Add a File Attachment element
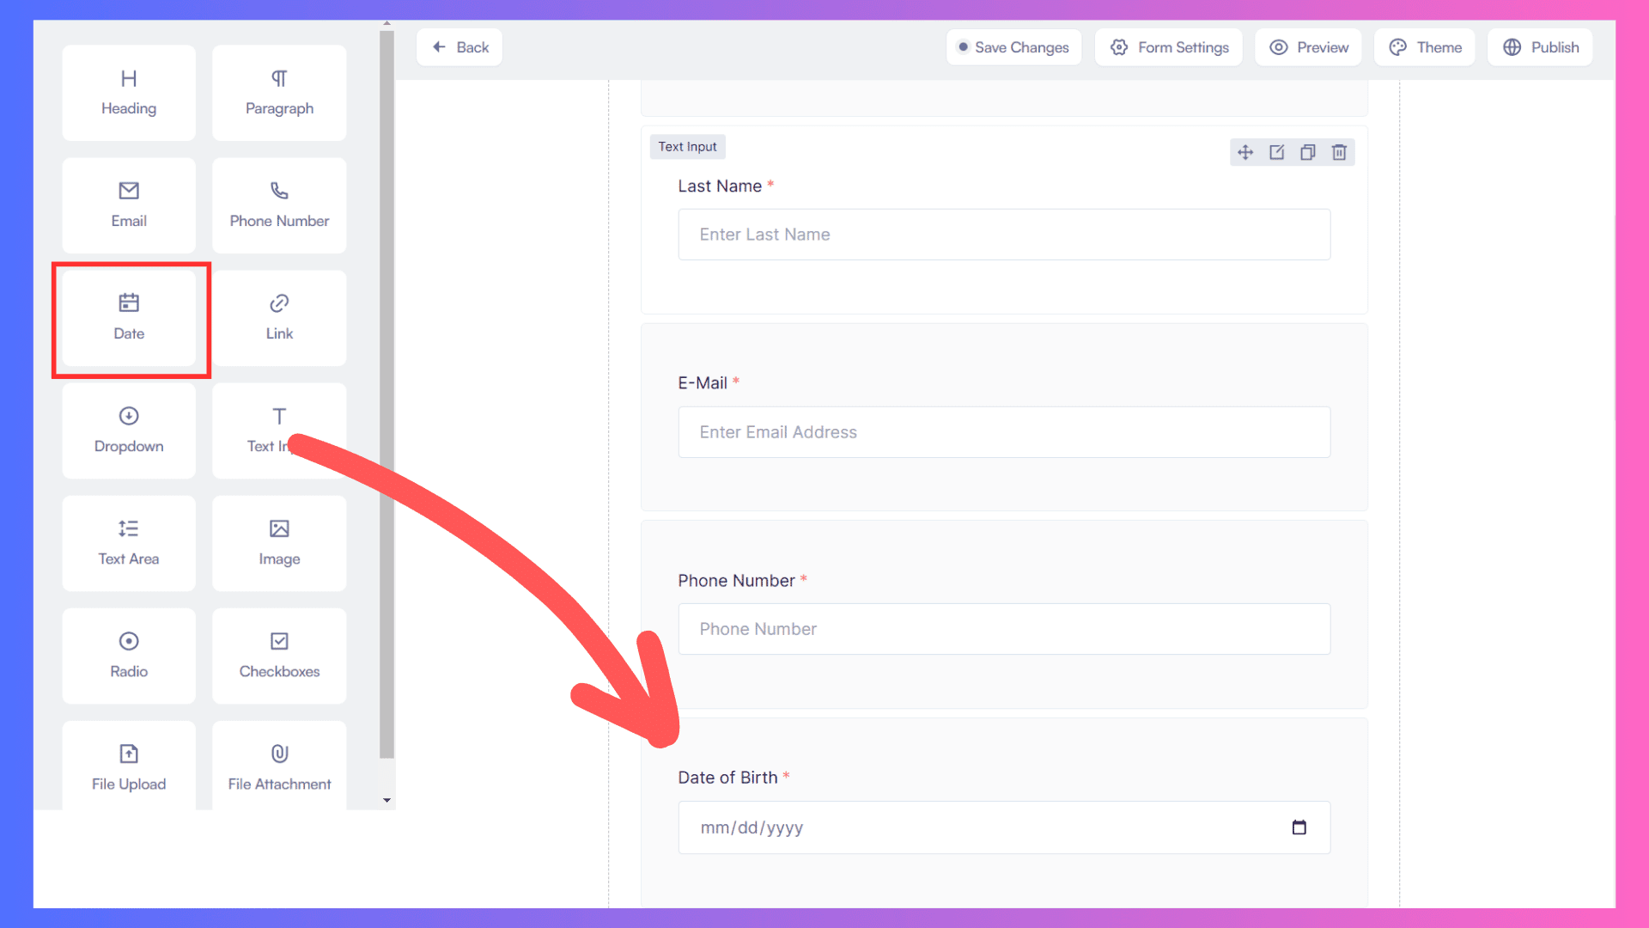This screenshot has width=1649, height=928. [279, 766]
